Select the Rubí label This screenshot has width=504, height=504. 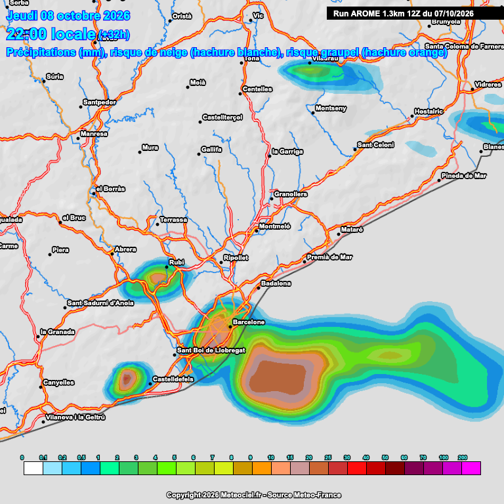[177, 262]
